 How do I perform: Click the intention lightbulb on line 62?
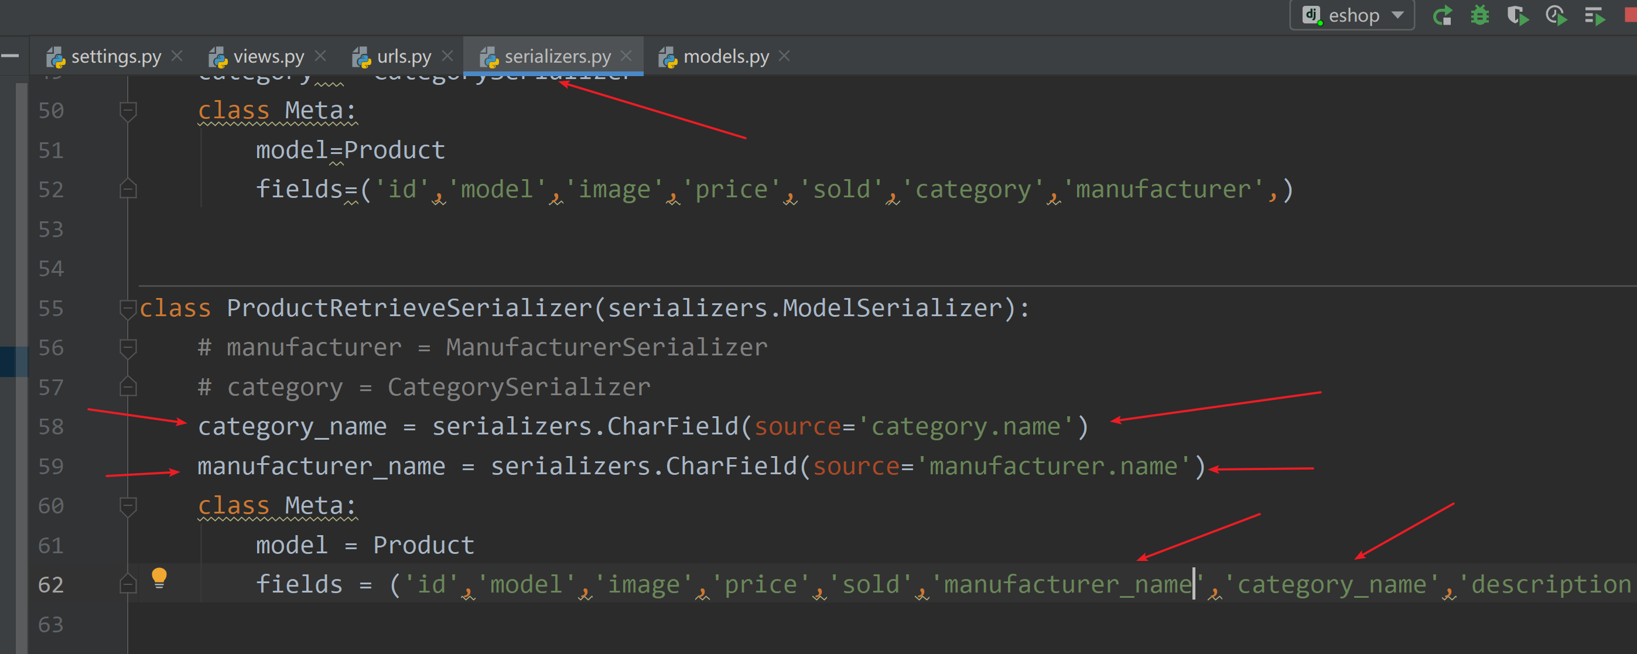(159, 578)
